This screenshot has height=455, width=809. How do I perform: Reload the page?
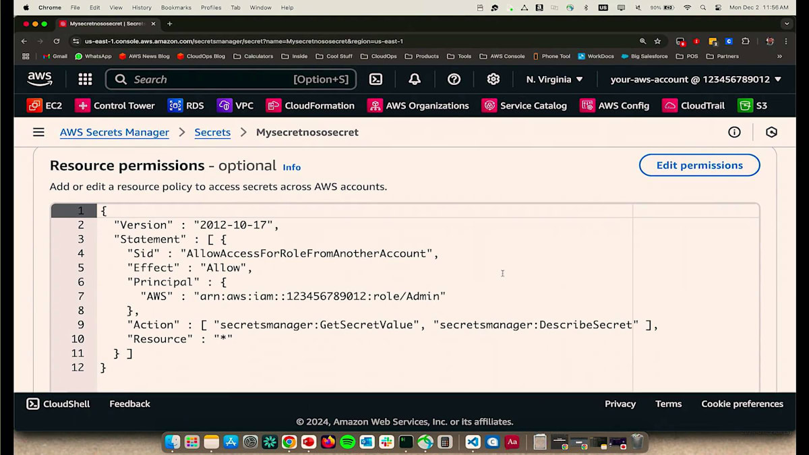[x=56, y=41]
